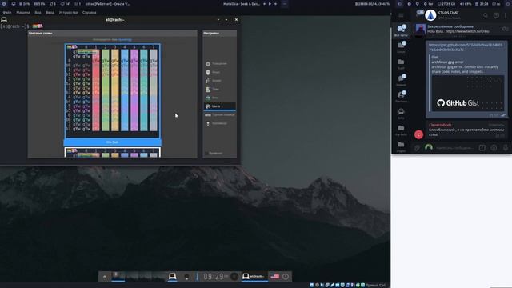Click the terminal prompt line st@rach
This screenshot has height=288, width=512.
(14, 26)
